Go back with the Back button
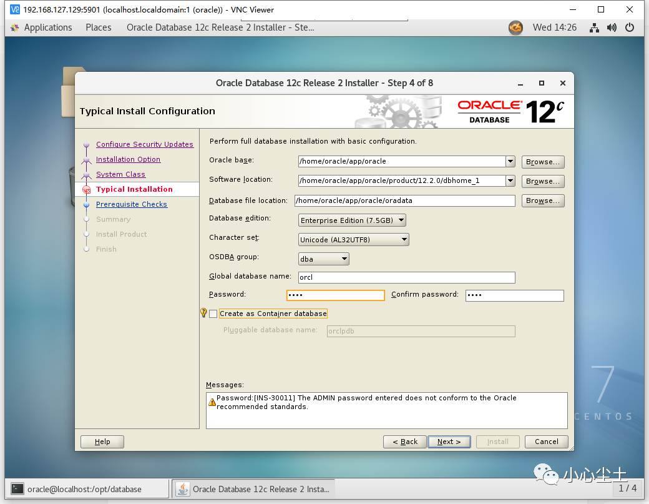 405,442
